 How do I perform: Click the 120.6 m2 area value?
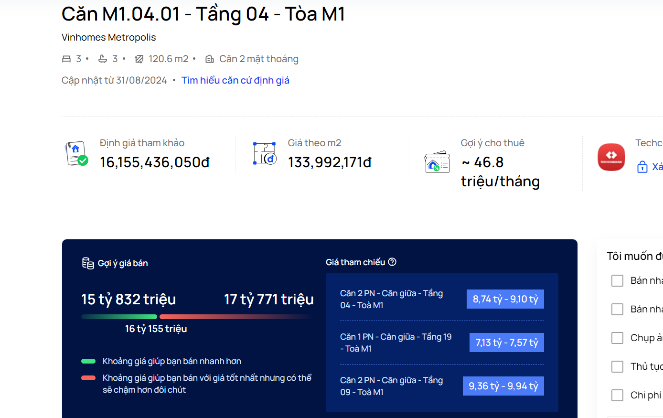(x=169, y=59)
